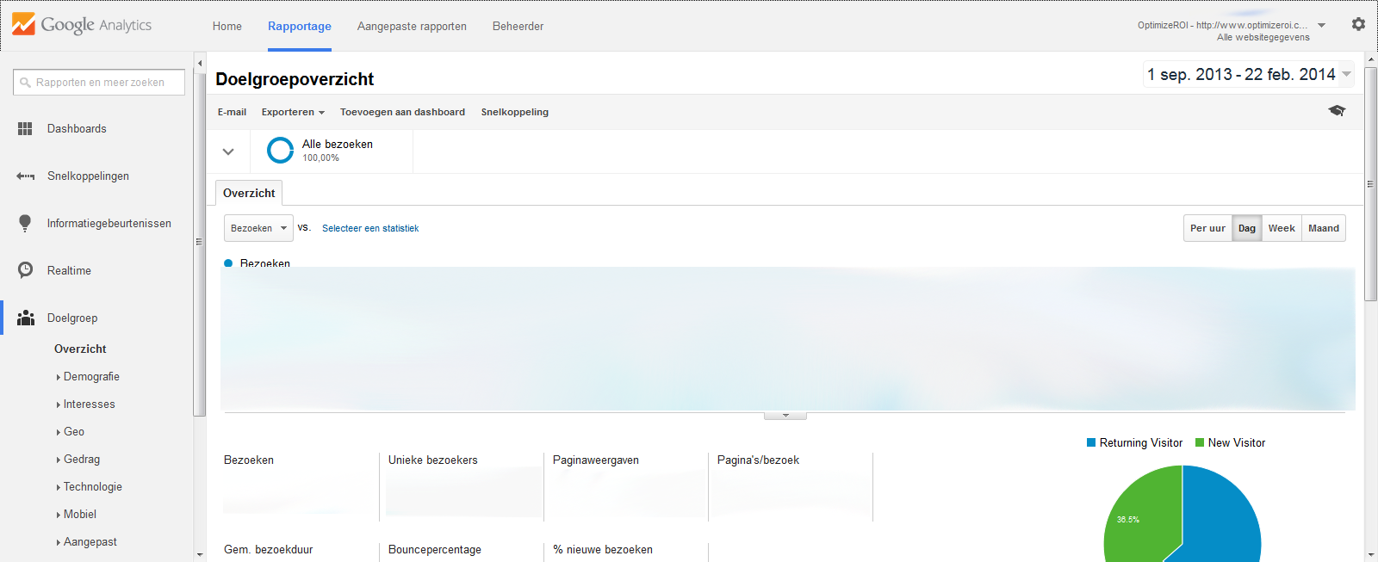Open the Bezoeken metric dropdown
The height and width of the screenshot is (562, 1378).
pyautogui.click(x=258, y=228)
